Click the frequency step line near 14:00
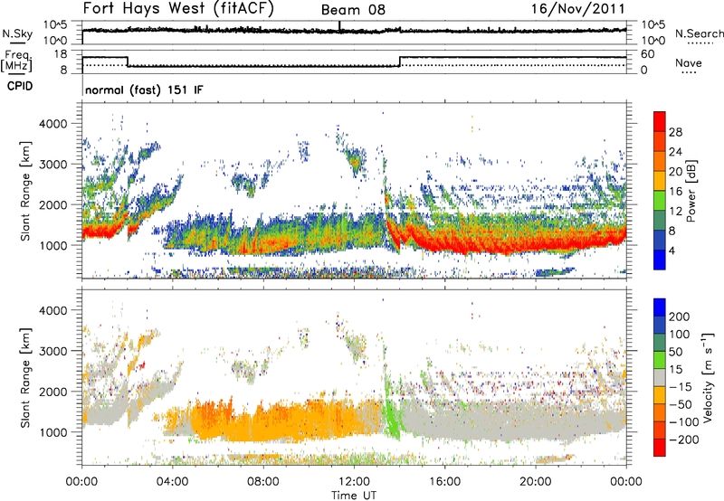Screen dimensions: 724x501 pyautogui.click(x=400, y=61)
